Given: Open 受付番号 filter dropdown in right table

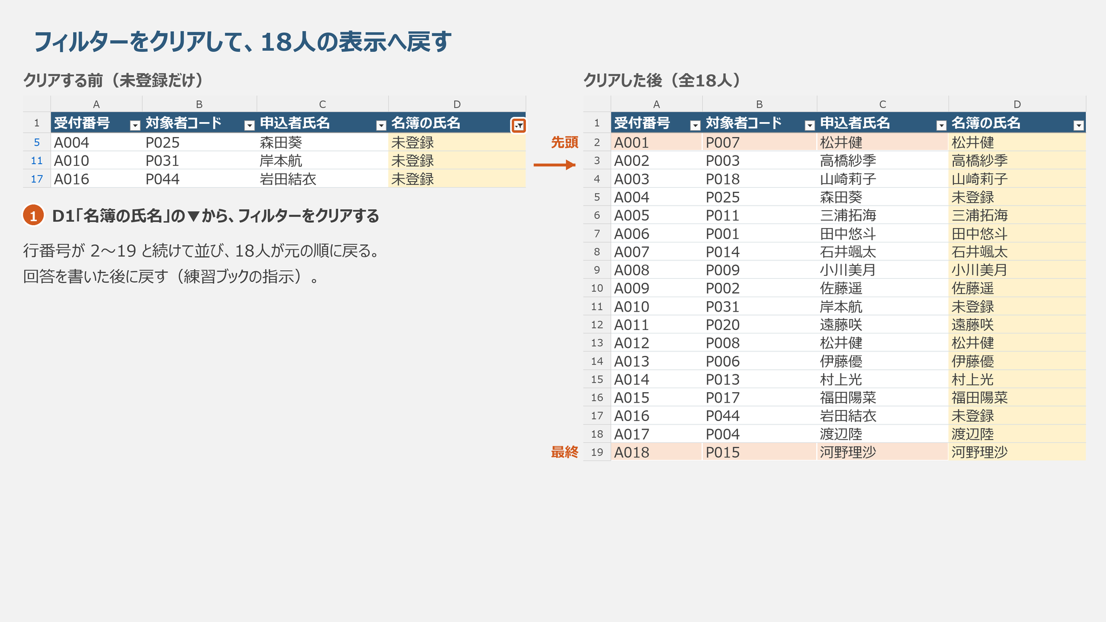Looking at the screenshot, I should click(x=695, y=126).
